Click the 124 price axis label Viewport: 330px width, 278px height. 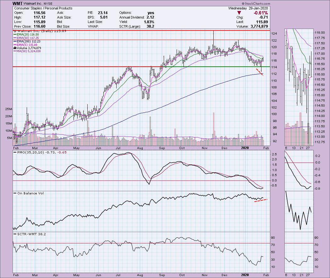(274, 34)
